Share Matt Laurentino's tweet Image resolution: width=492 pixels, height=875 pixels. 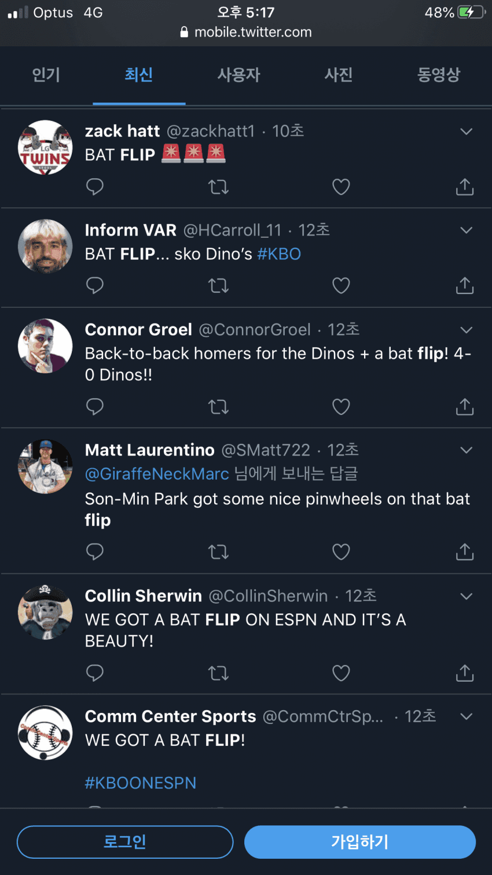[x=464, y=552]
